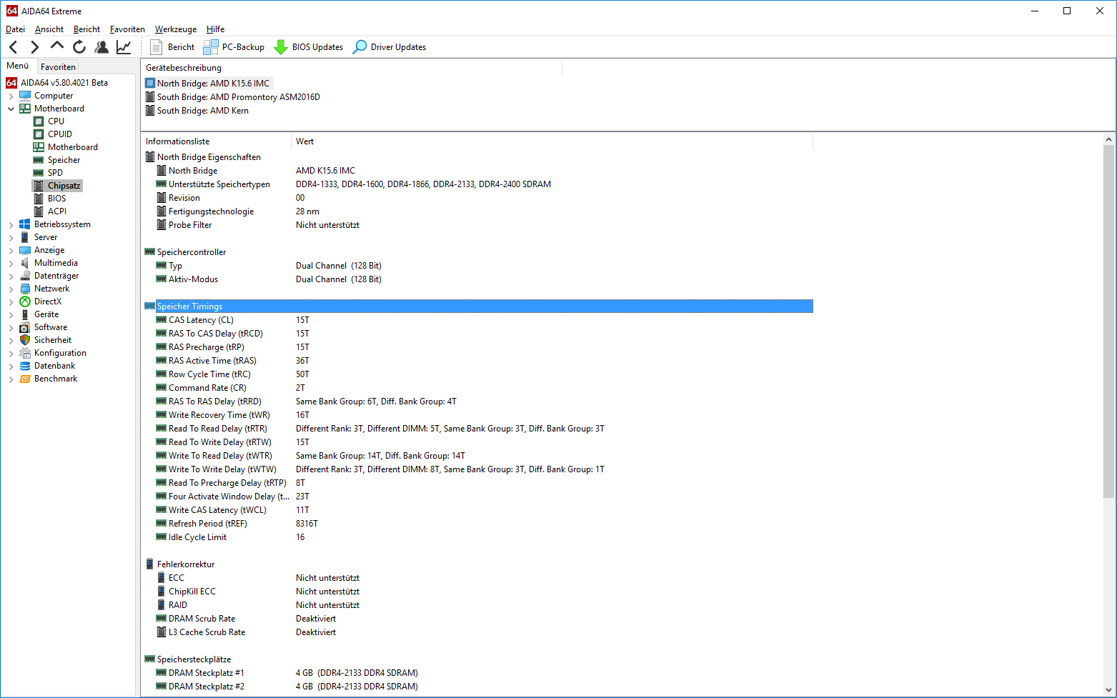Screen dimensions: 1117x698
Task: Expand the Computer tree node
Action: point(11,96)
